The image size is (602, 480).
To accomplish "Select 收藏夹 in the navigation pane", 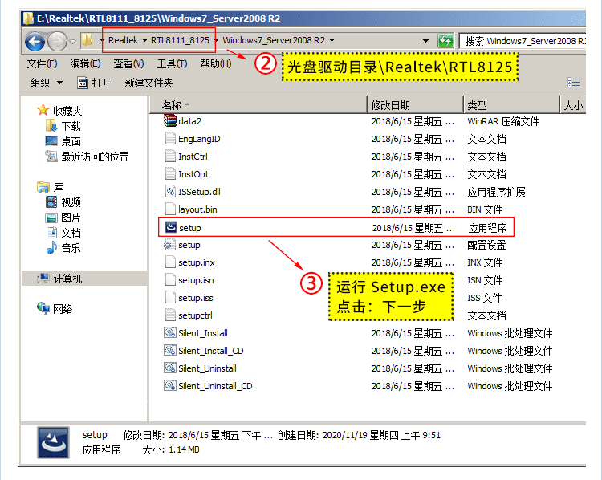I will point(59,111).
